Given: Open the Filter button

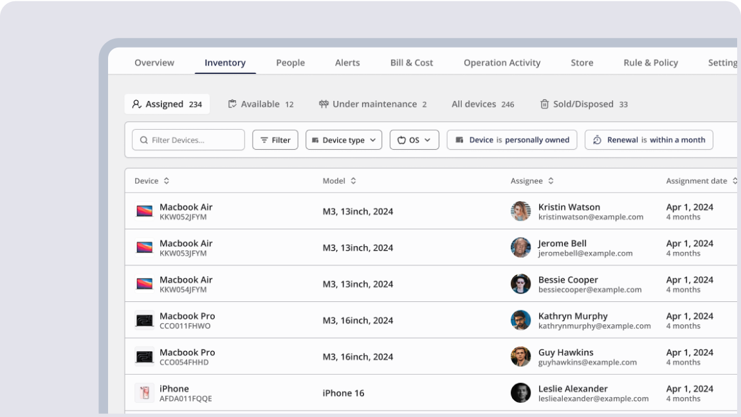Looking at the screenshot, I should coord(275,140).
